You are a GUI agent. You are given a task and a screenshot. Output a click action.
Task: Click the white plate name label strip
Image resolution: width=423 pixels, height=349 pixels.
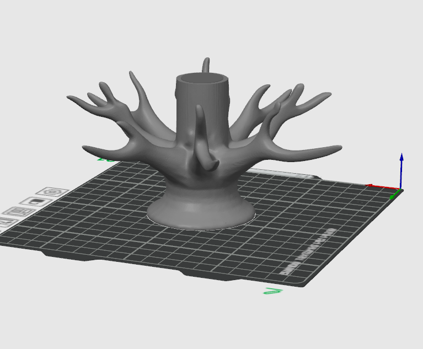[x=281, y=174]
